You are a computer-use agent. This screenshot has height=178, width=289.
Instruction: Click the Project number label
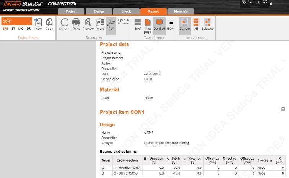112,58
